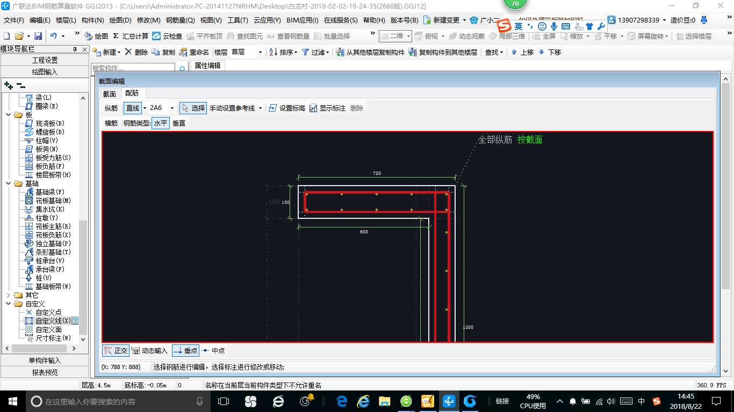Click 排序 sort button
Viewport: 734px width, 412px height.
coord(283,52)
